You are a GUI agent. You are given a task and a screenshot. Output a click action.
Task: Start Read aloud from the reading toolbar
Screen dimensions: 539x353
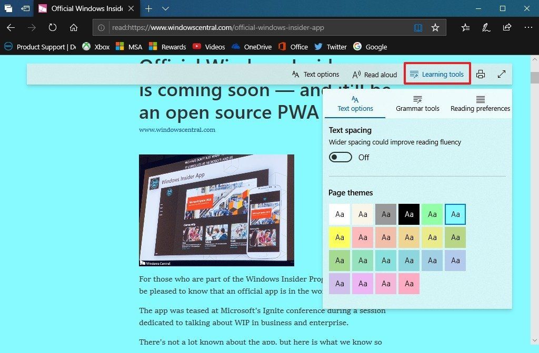pos(375,75)
